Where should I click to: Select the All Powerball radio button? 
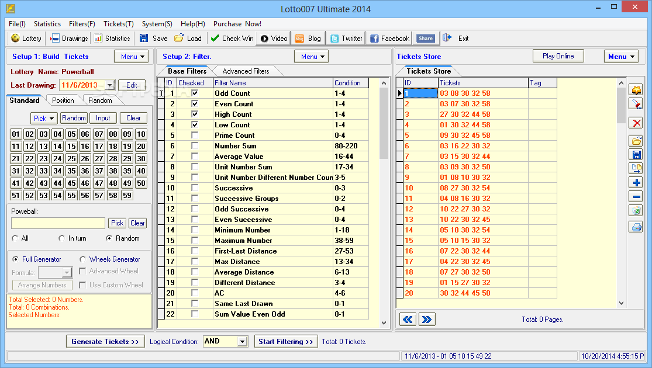(x=15, y=238)
